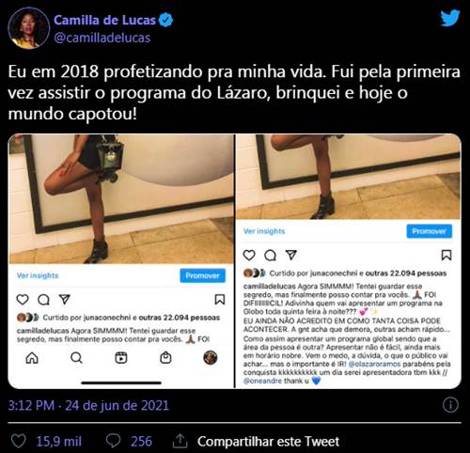Click the verified badge beside Camilla de Lucas

pos(165,20)
